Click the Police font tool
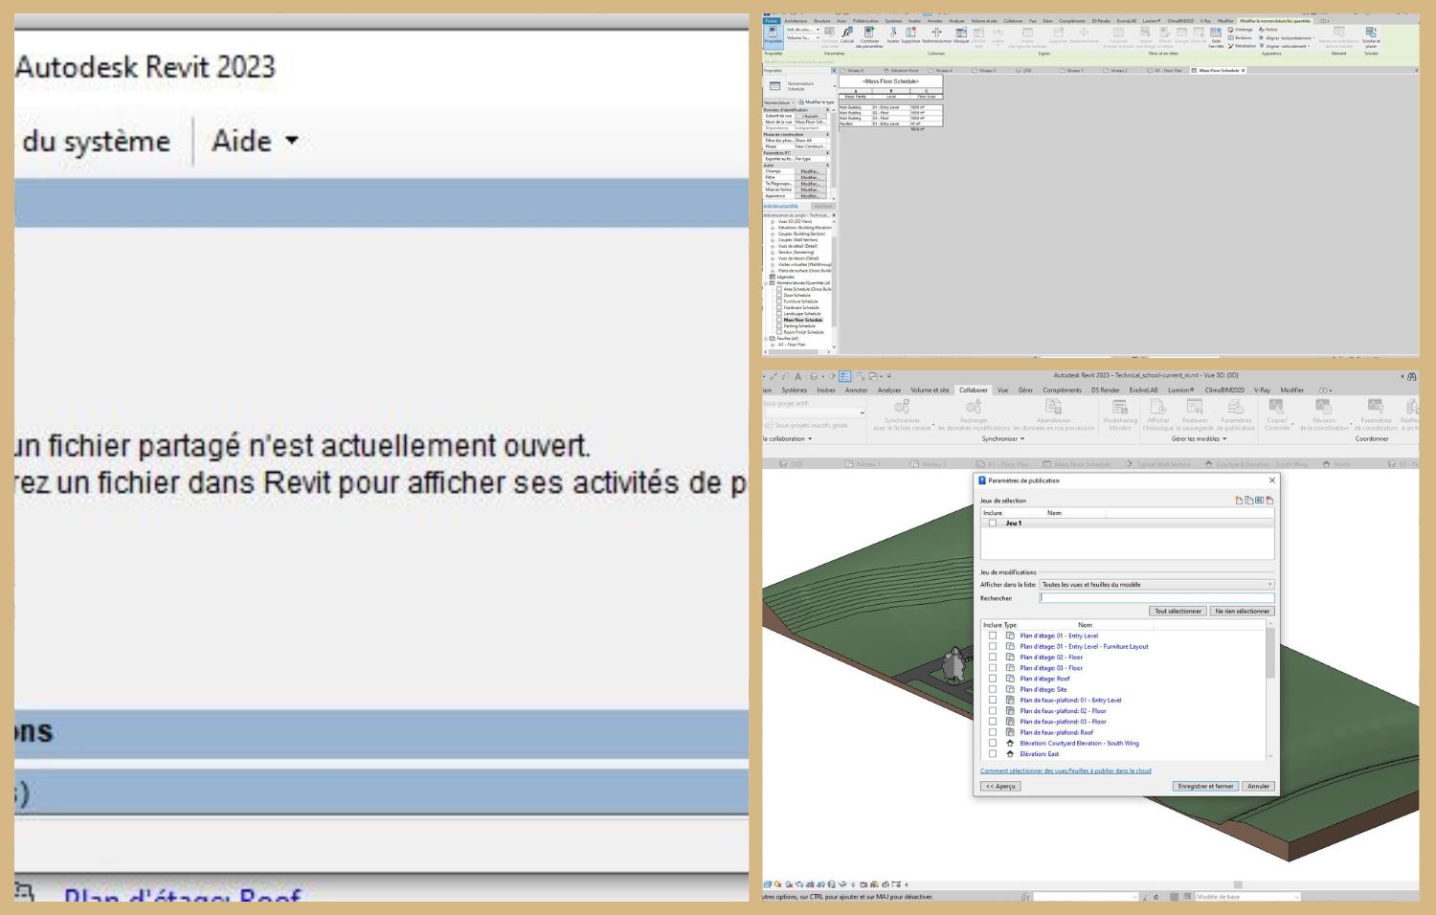The image size is (1436, 915). pyautogui.click(x=1268, y=30)
